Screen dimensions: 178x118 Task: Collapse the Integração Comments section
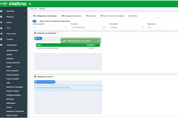(x=54, y=77)
